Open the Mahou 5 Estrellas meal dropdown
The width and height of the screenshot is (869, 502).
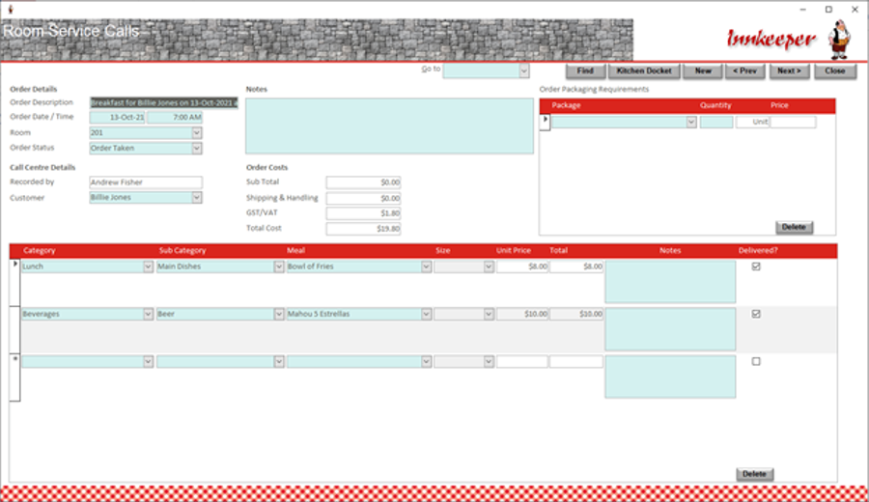point(426,314)
